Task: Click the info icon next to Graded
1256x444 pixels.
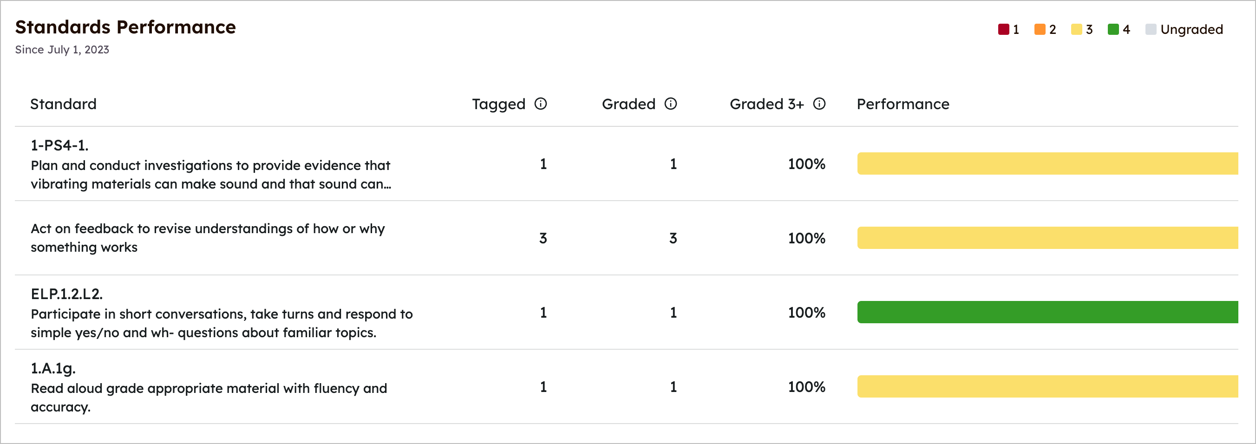Action: pos(670,104)
